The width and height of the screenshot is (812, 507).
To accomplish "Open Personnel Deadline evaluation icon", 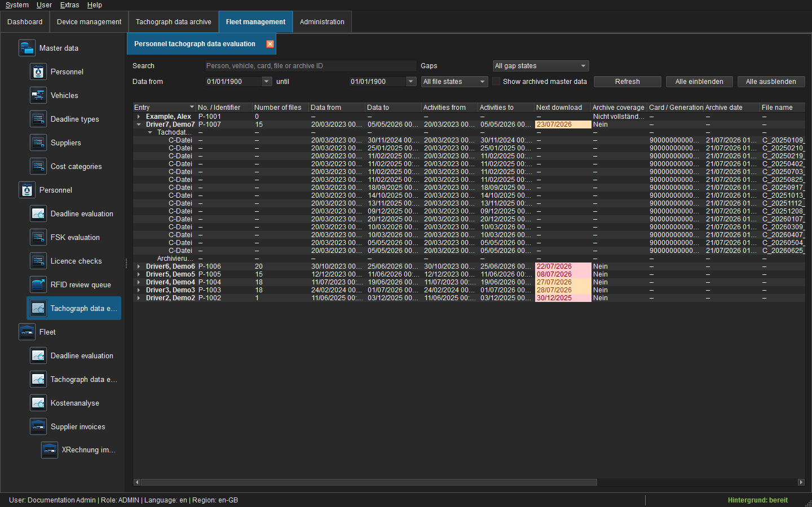I will coord(38,214).
